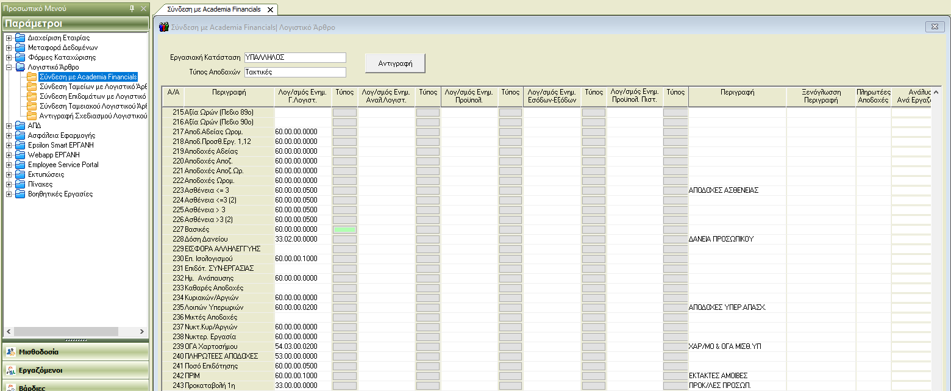This screenshot has width=951, height=391.
Task: Click the Εργασιακή Κατάσταση field
Action: point(294,57)
